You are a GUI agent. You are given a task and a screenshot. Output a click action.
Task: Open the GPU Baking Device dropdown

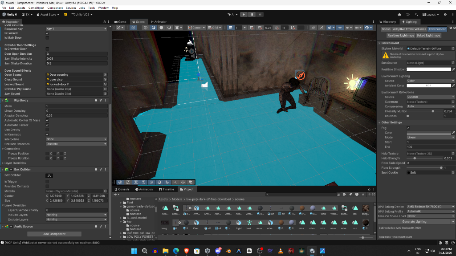pos(431,207)
